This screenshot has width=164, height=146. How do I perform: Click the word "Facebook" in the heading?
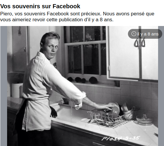[x=66, y=6]
